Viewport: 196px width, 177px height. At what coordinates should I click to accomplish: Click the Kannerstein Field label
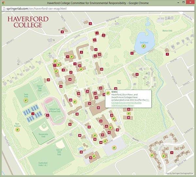click(x=43, y=135)
